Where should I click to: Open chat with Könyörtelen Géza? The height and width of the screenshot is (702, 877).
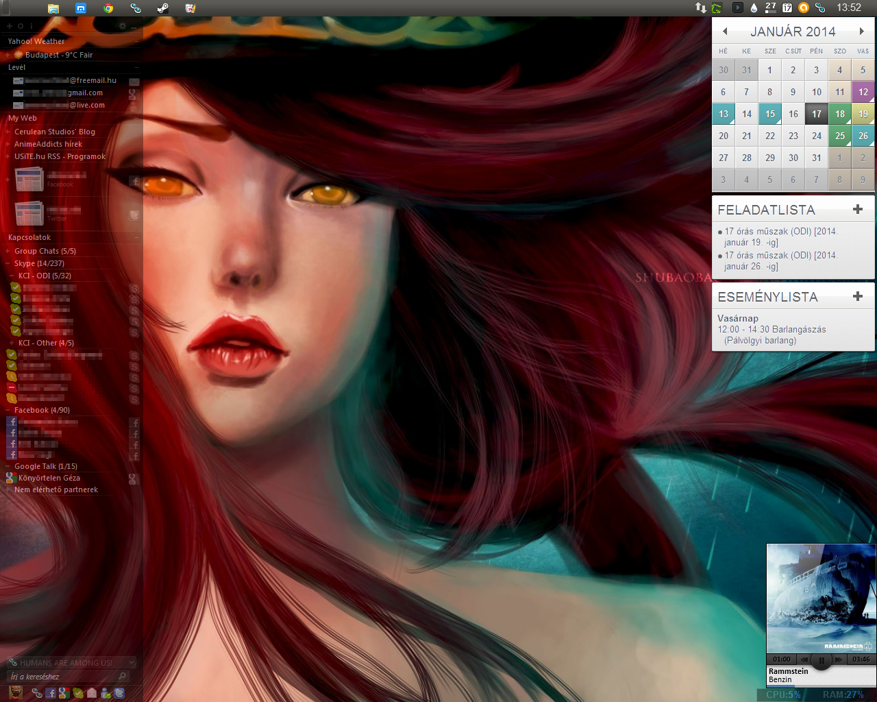pos(49,478)
